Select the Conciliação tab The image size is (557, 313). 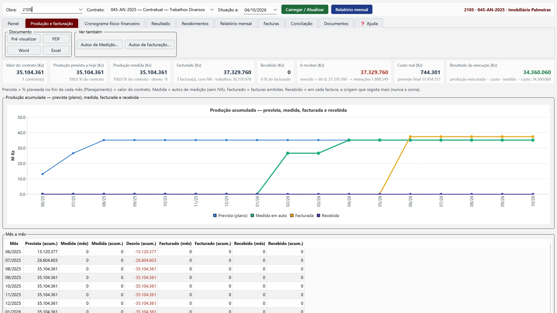(x=301, y=23)
